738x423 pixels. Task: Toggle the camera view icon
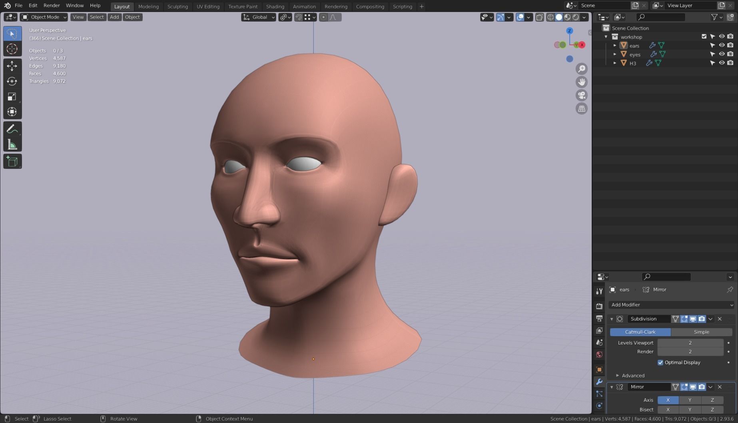coord(582,95)
